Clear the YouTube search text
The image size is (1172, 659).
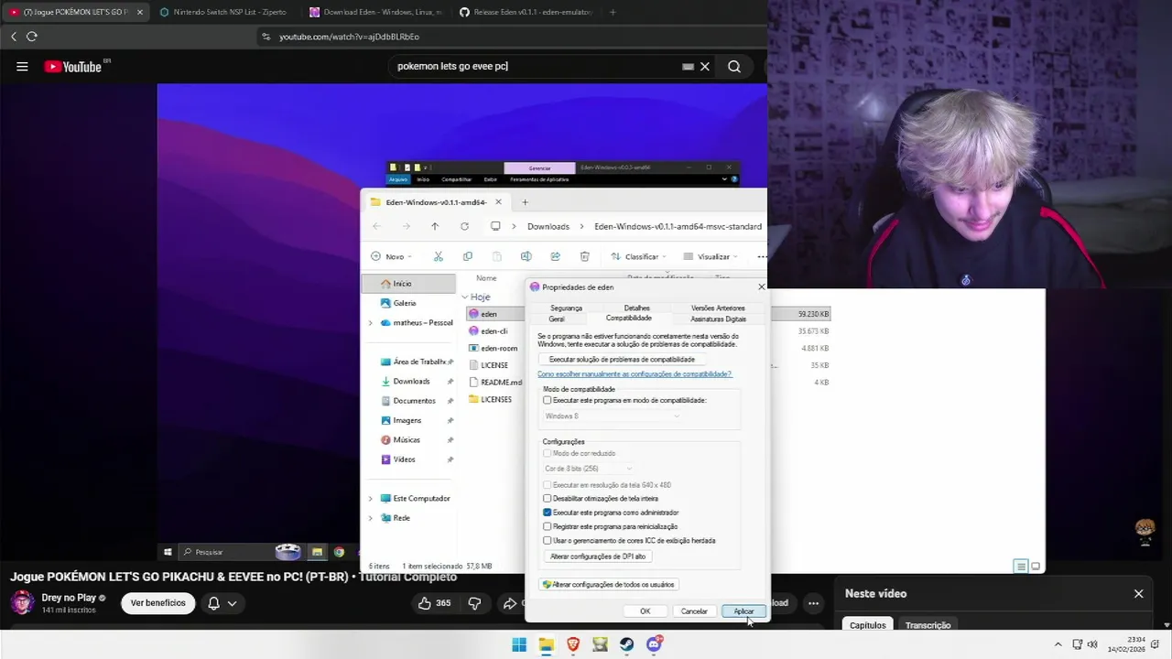coord(705,67)
